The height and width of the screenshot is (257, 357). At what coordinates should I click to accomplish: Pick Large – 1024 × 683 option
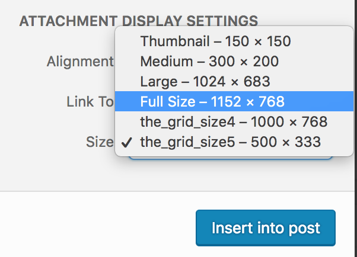[205, 82]
